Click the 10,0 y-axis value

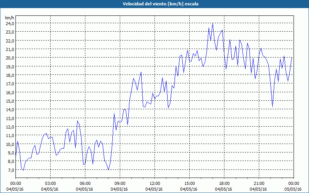(10, 144)
